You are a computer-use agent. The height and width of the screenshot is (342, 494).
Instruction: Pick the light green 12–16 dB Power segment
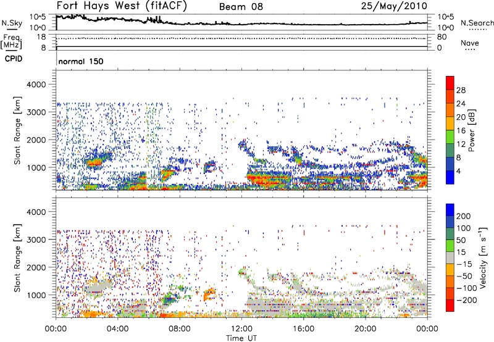coord(450,137)
